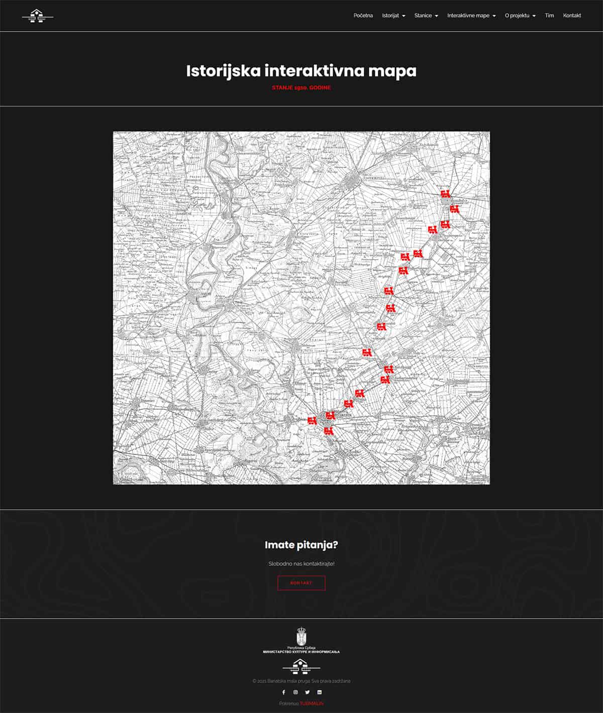The height and width of the screenshot is (713, 603).
Task: Click the footer Banatska mala pruga logo
Action: pyautogui.click(x=301, y=666)
